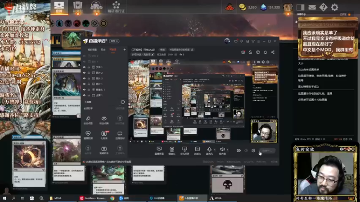Toggle lock on 文本 1 layer
This screenshot has width=360, height=202.
click(89, 67)
